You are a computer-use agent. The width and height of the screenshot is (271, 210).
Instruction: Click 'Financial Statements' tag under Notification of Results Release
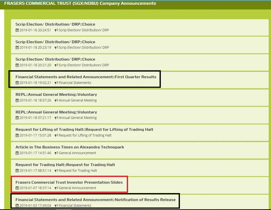pos(75,206)
